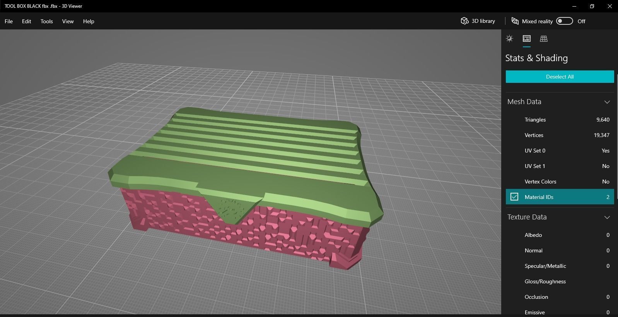
Task: Select the Triangles row
Action: tap(560, 120)
